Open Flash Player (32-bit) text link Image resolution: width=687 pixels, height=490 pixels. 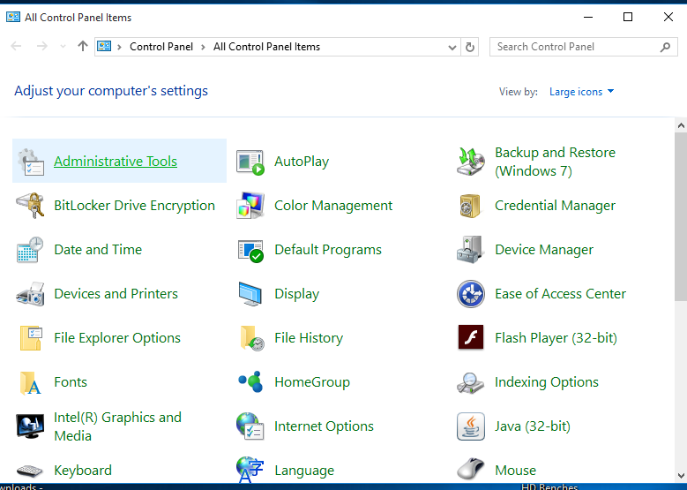pyautogui.click(x=556, y=338)
